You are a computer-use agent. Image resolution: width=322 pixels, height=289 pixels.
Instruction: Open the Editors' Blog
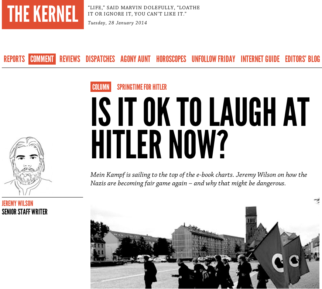[x=302, y=59]
